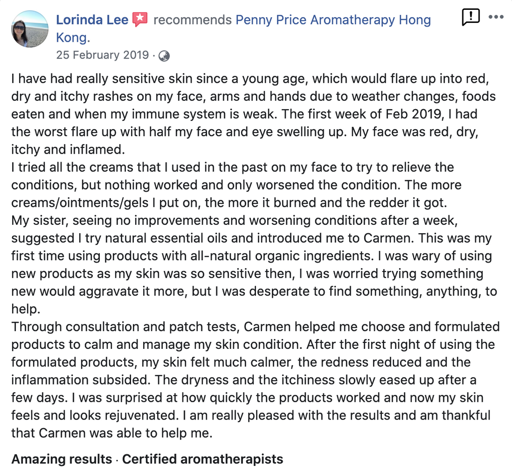512x472 pixels.
Task: Open the three dots more options menu
Action: [496, 17]
